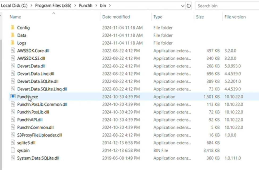Click version 1.0.111.0 of System.Data.SQLite.dll

[x=233, y=158]
